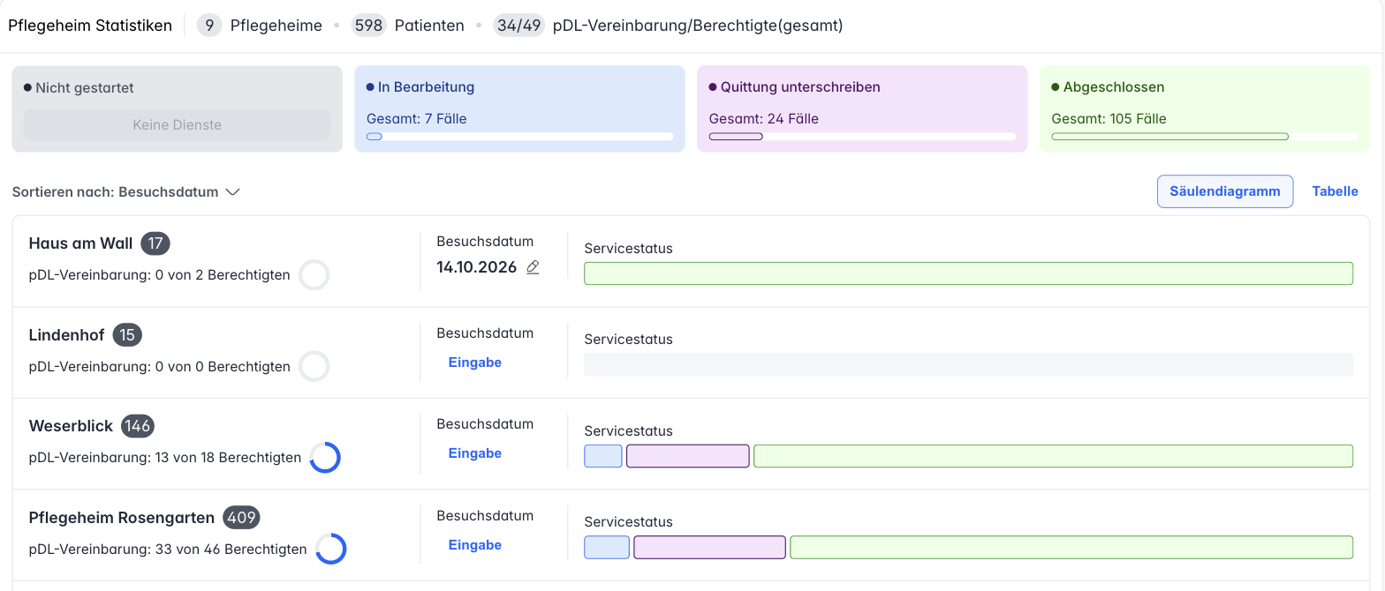Click Eingabe link for Pflegeheim Rosengarten
Screen dimensions: 1385x591
pyautogui.click(x=475, y=545)
